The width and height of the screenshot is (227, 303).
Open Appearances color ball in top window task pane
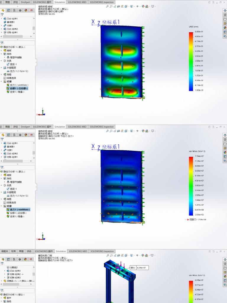(x=225, y=28)
